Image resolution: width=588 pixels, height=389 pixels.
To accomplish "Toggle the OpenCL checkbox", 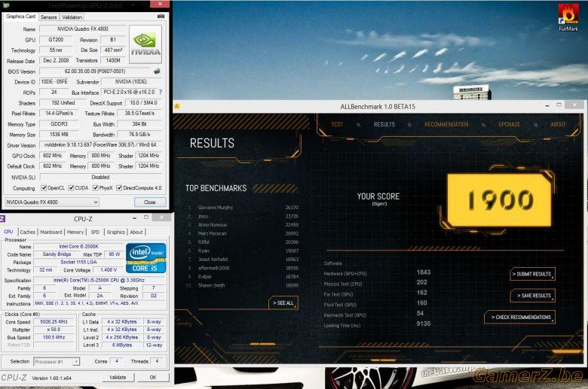I will 44,187.
